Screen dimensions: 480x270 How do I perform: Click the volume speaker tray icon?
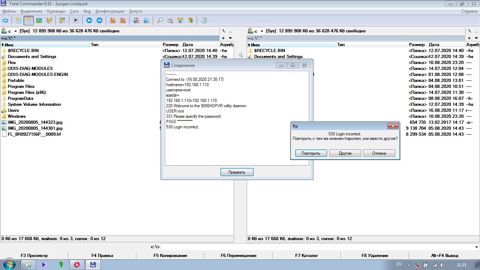442,265
